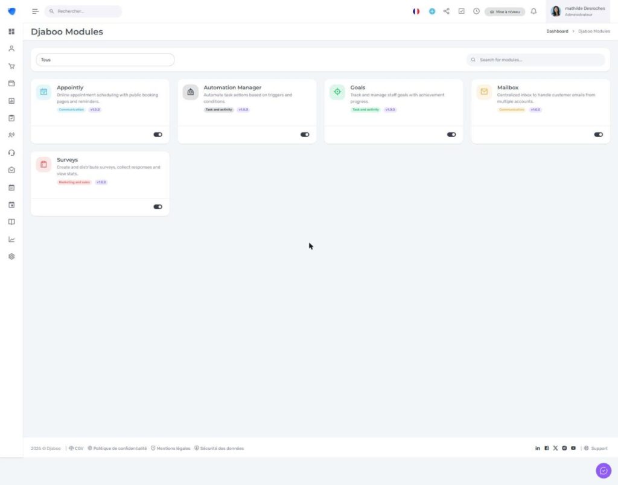Click the Automation Manager module title
Viewport: 618px width, 485px height.
pyautogui.click(x=232, y=87)
